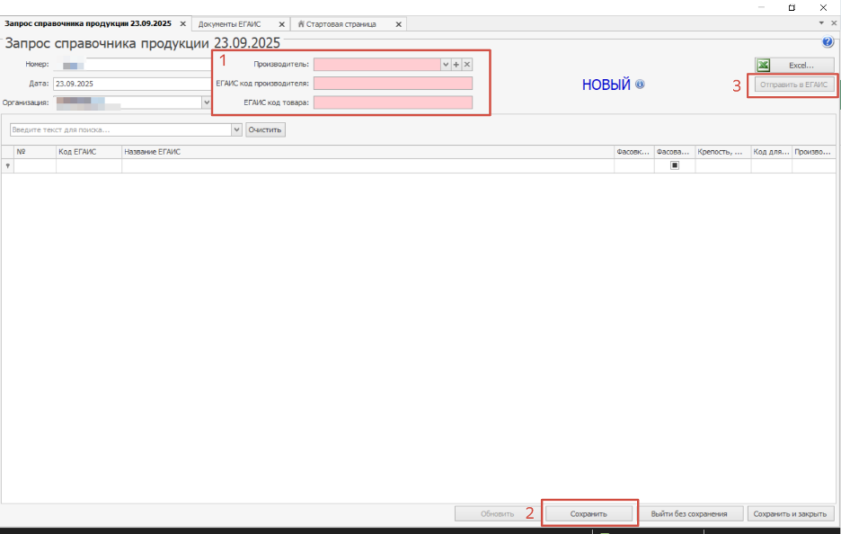Viewport: 841px width, 534px height.
Task: Open the search text history dropdown
Action: point(236,129)
